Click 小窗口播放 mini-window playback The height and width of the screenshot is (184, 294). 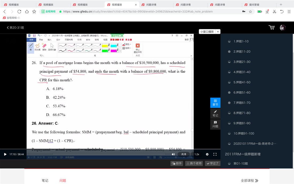tap(207, 32)
